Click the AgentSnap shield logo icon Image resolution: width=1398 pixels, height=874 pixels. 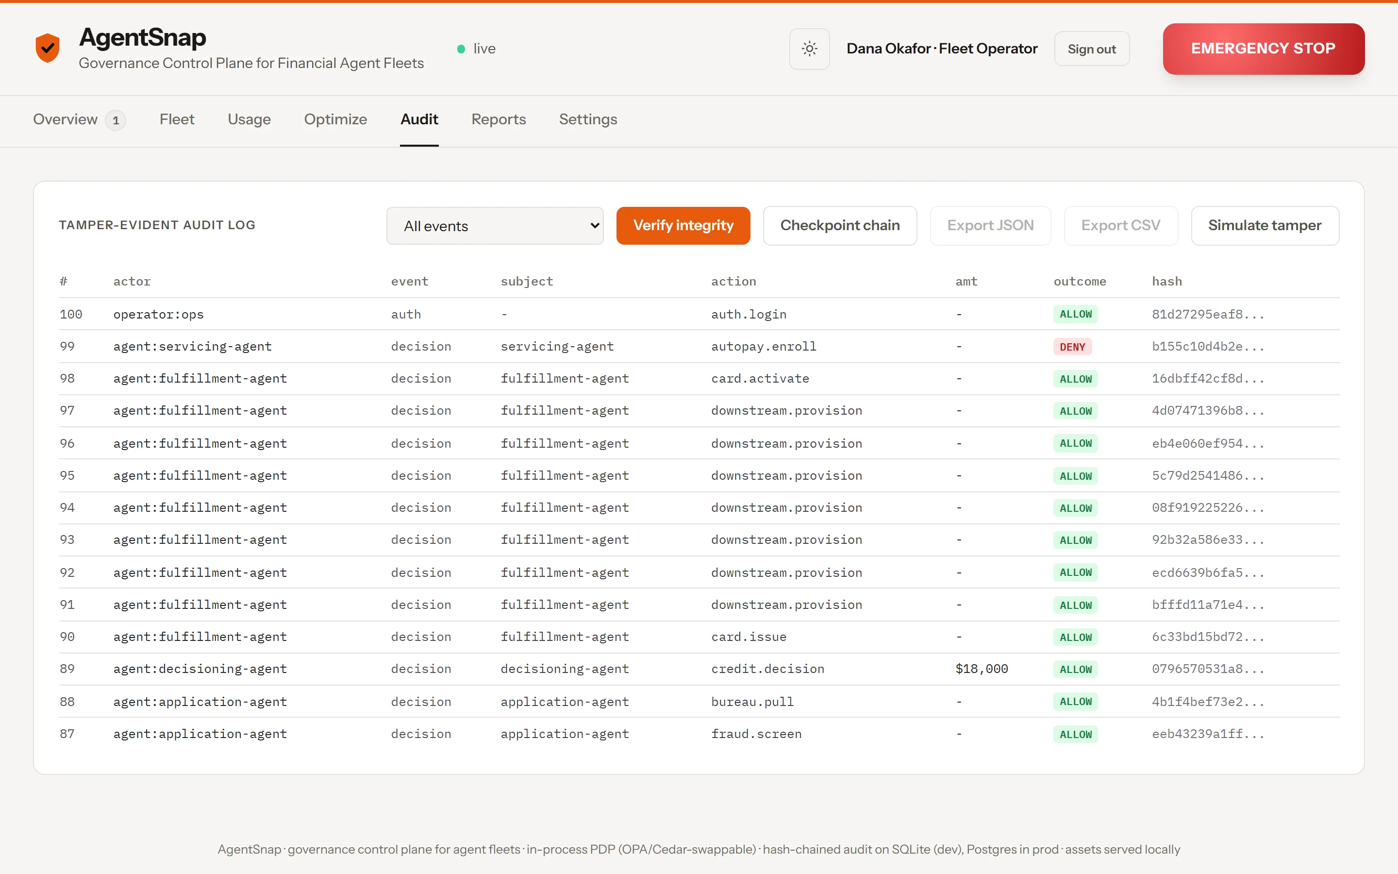(48, 48)
